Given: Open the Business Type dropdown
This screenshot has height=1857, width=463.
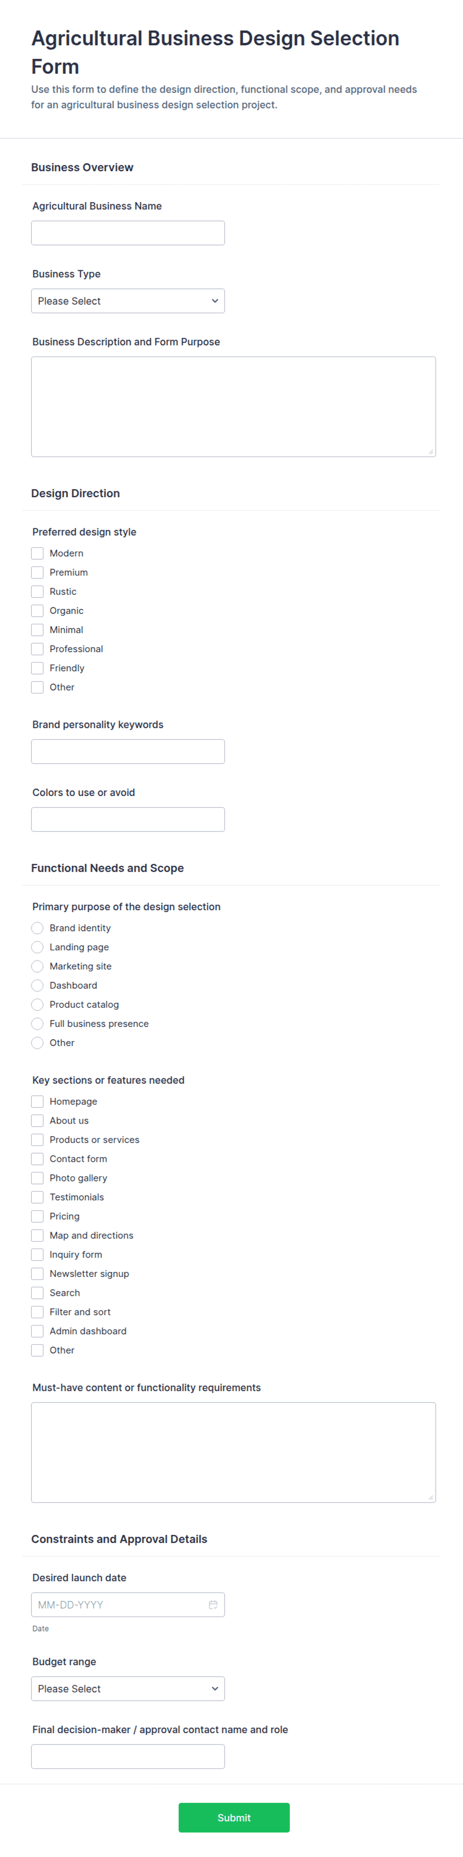Looking at the screenshot, I should pyautogui.click(x=127, y=301).
